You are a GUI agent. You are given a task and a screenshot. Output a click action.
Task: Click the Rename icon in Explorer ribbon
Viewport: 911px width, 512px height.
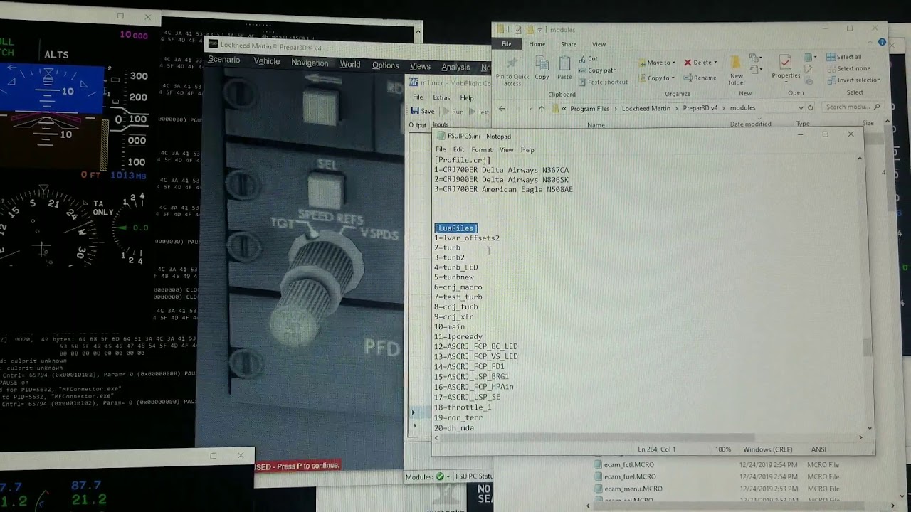[x=688, y=78]
